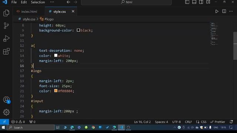Image resolution: width=237 pixels, height=133 pixels.
Task: Open the Edit menu
Action: click(24, 2)
